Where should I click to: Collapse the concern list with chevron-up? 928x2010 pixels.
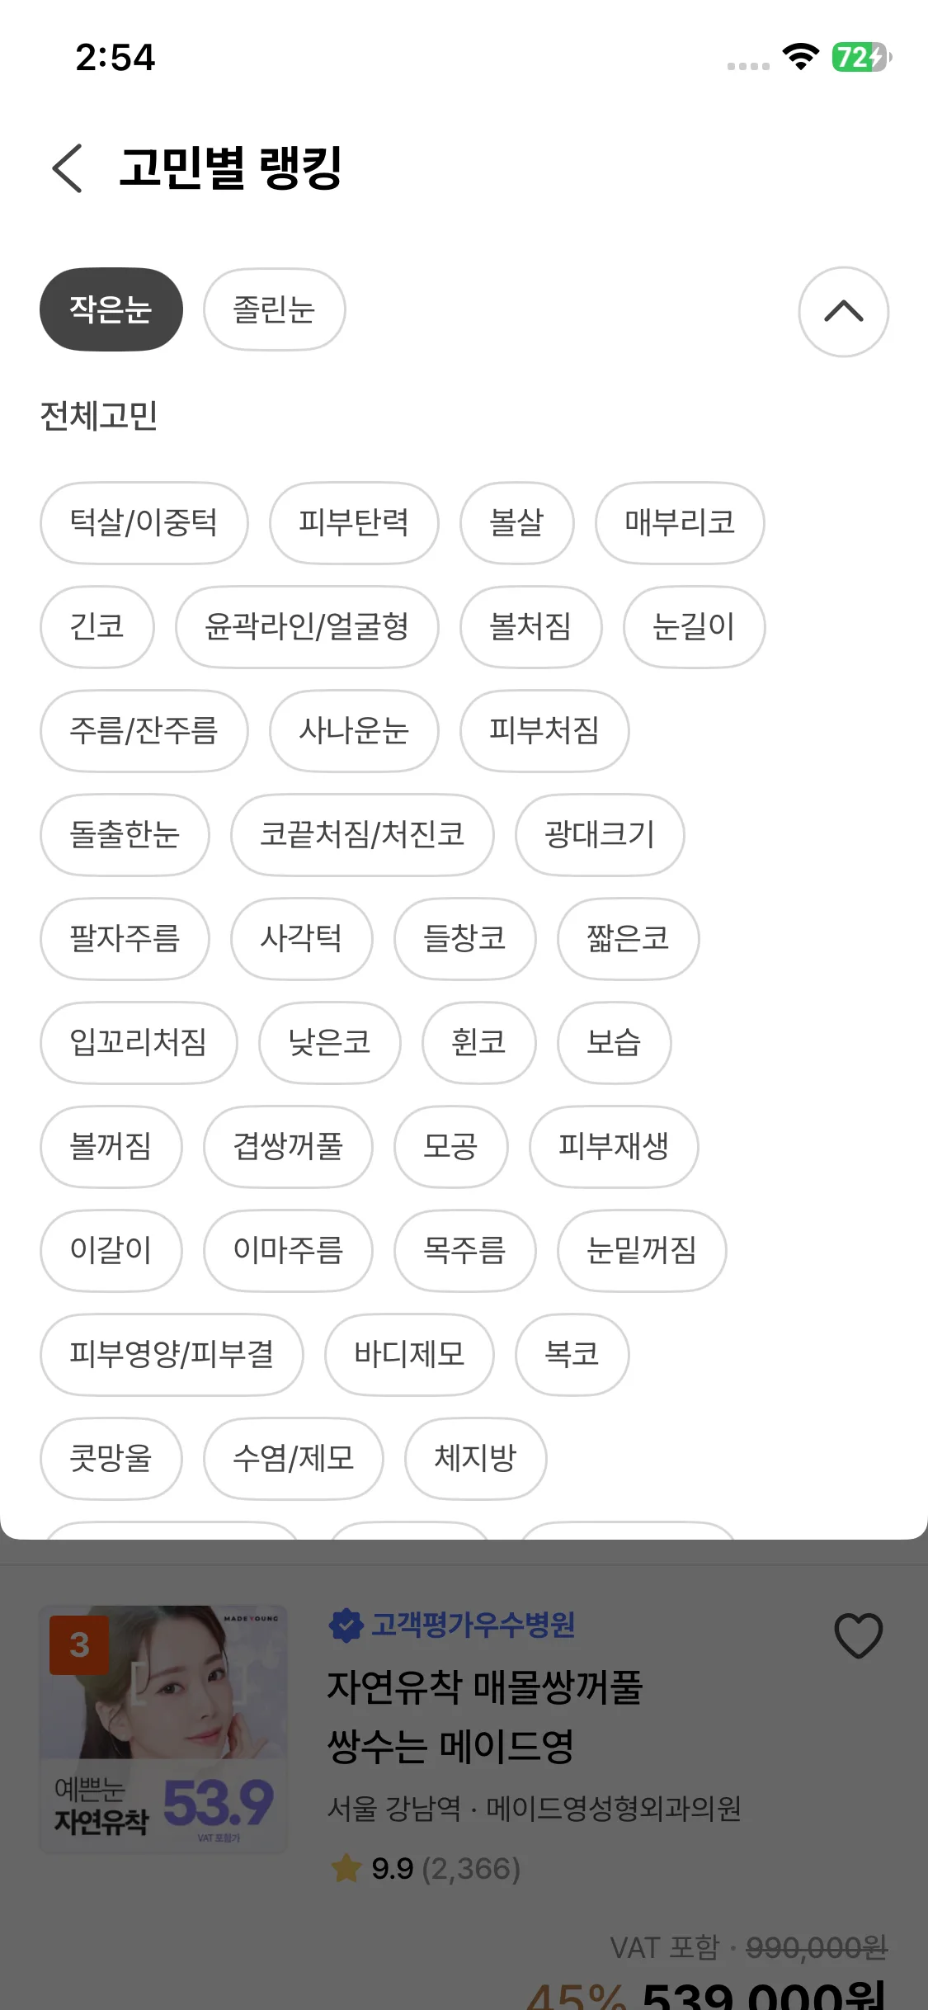pos(843,312)
